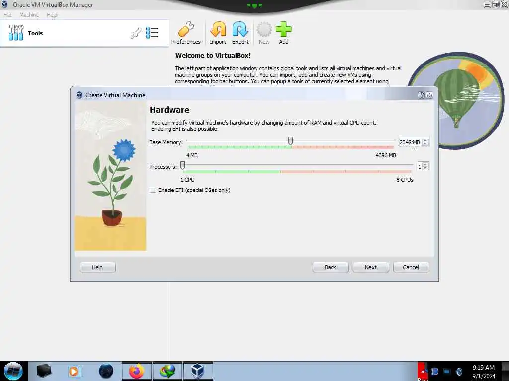The image size is (509, 381).
Task: Click the network monitor tray icon
Action: (x=447, y=371)
